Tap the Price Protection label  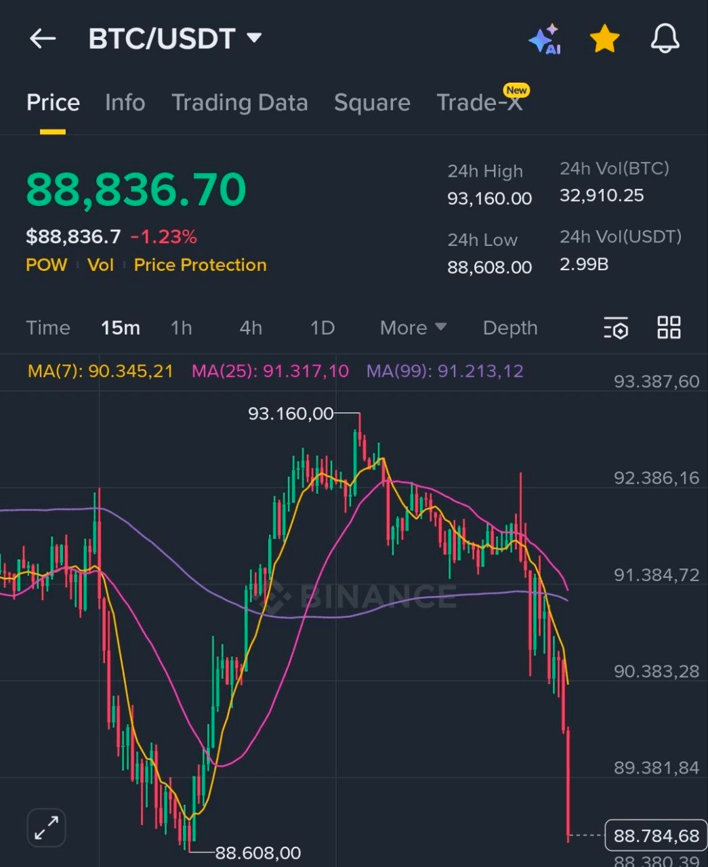[200, 265]
